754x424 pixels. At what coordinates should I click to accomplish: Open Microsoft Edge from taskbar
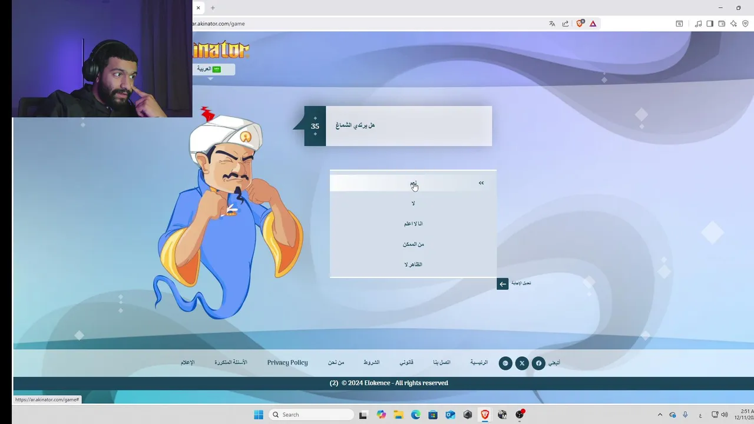pos(415,415)
